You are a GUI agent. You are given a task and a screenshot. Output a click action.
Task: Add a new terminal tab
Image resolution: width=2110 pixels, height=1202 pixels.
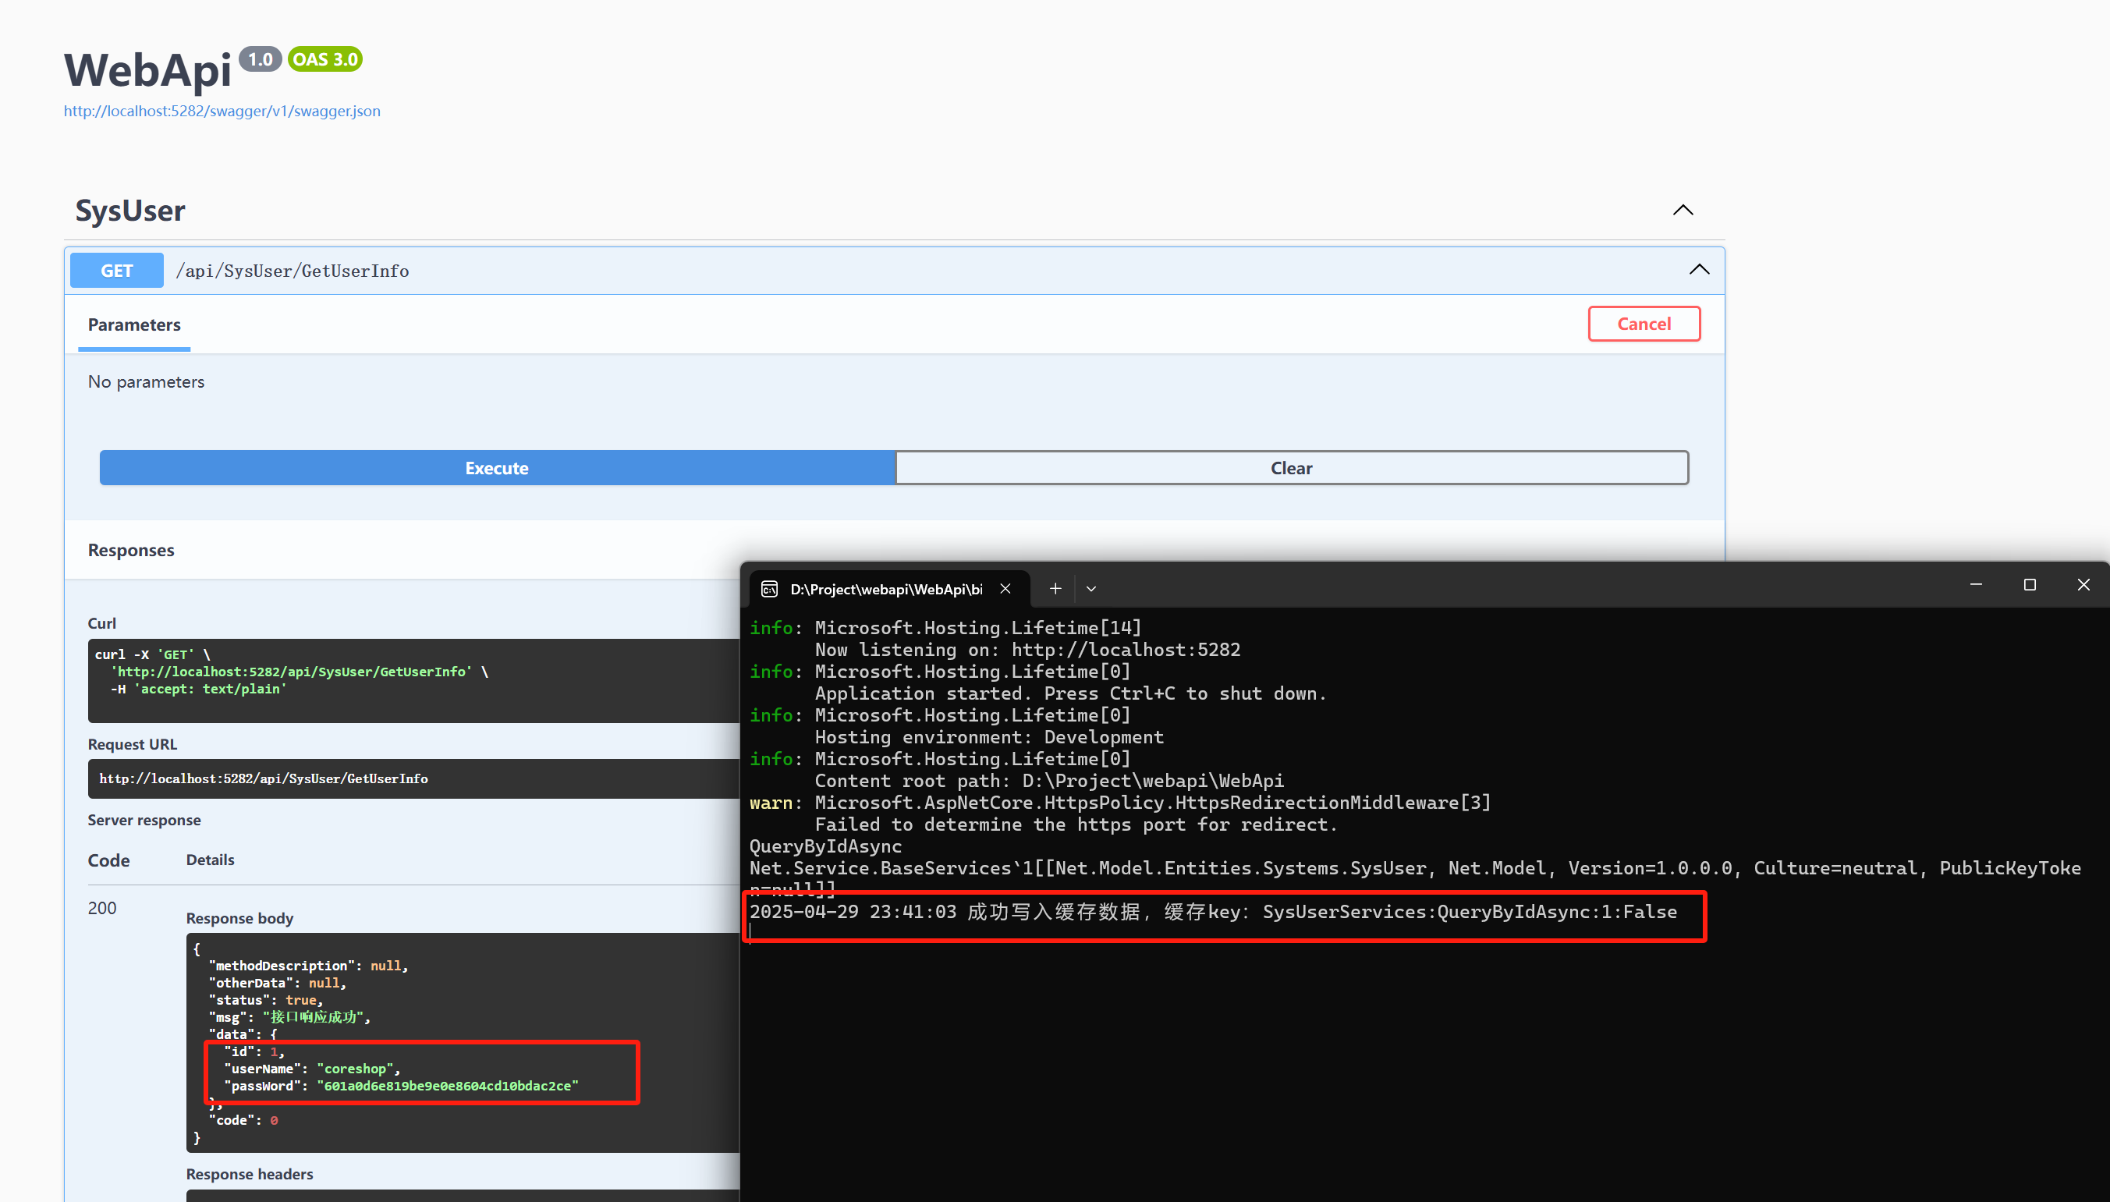coord(1055,589)
